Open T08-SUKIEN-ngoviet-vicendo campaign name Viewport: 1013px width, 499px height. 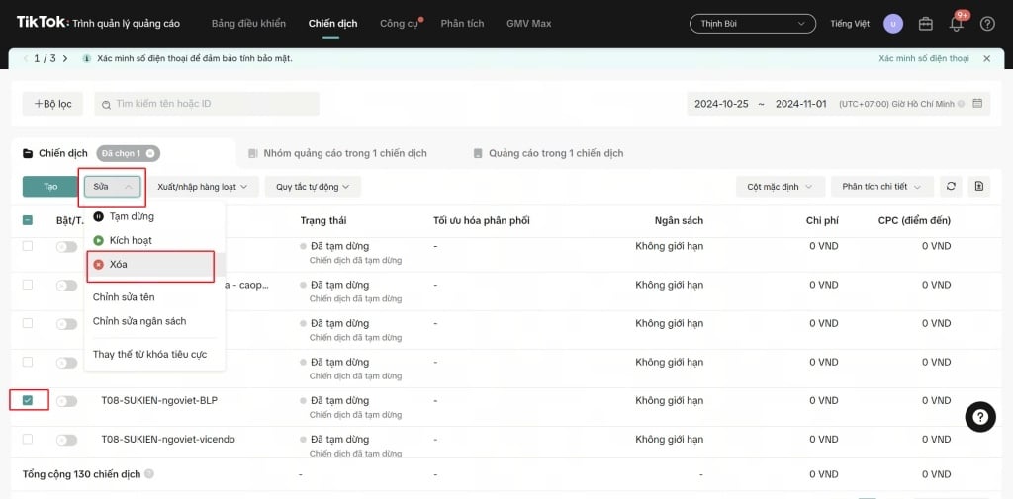pos(168,440)
